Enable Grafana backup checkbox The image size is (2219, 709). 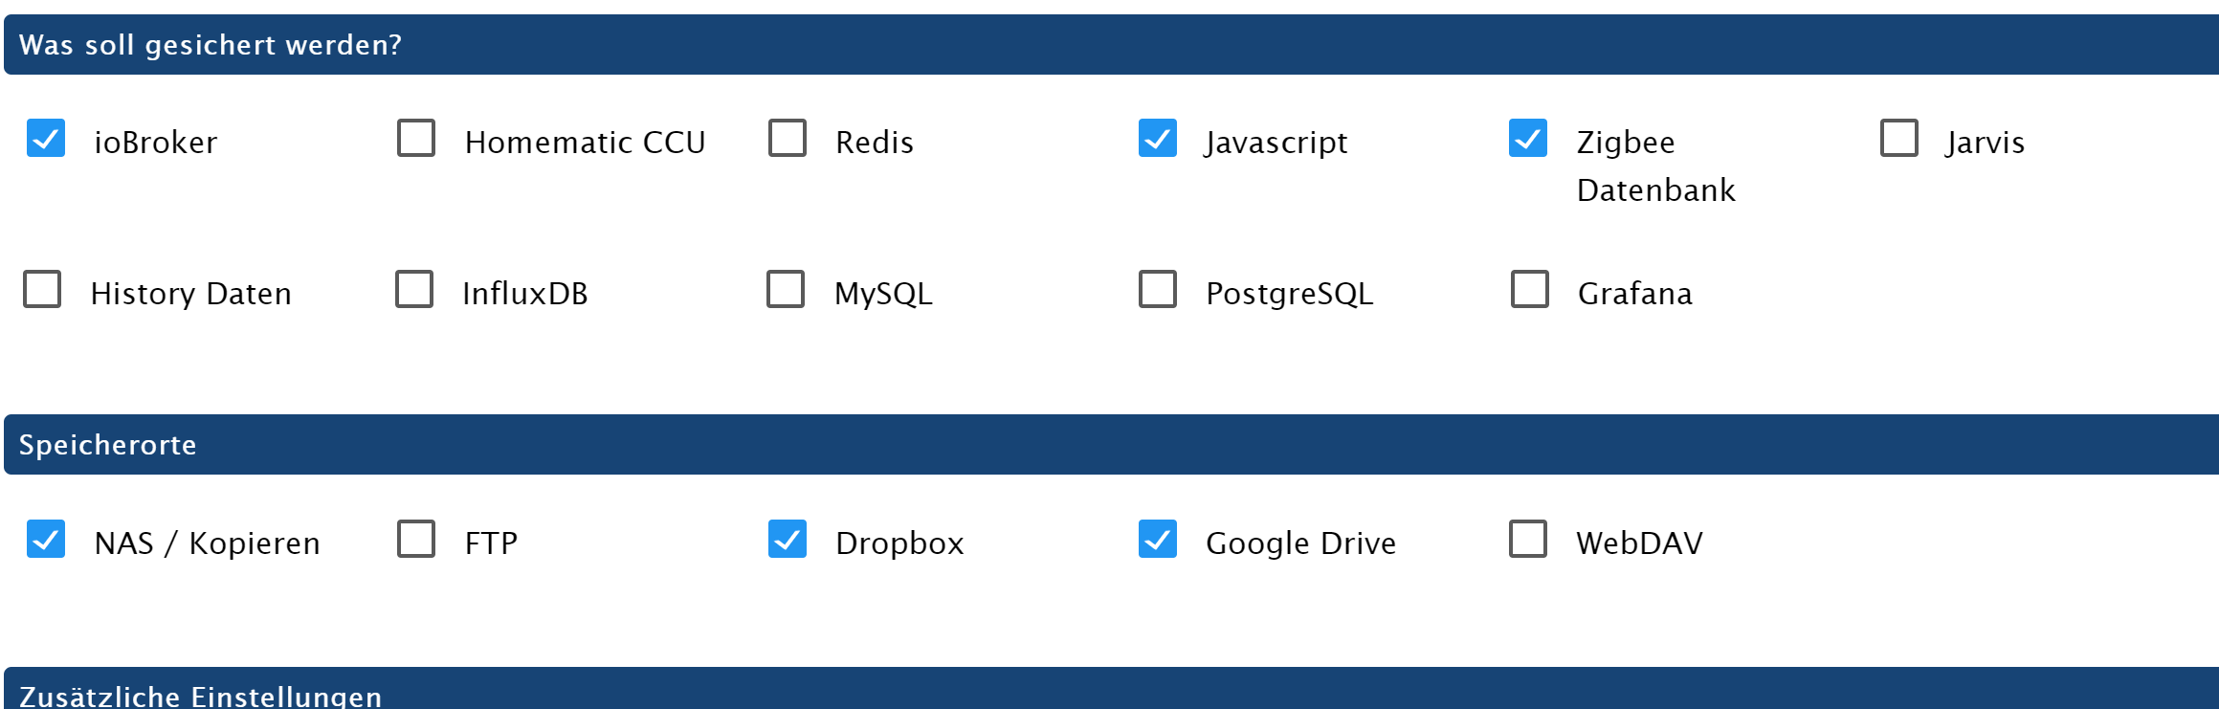pyautogui.click(x=1530, y=289)
